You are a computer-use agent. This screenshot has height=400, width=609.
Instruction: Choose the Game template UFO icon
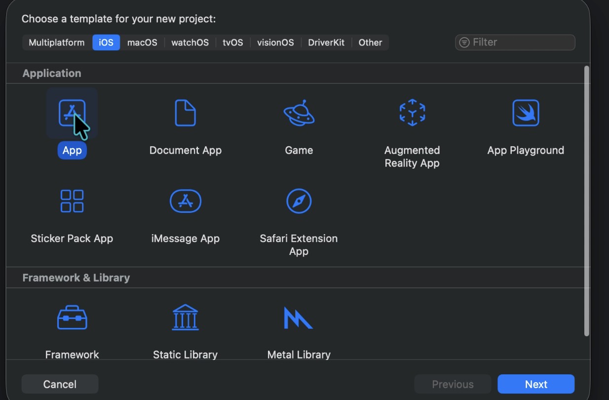click(x=299, y=113)
